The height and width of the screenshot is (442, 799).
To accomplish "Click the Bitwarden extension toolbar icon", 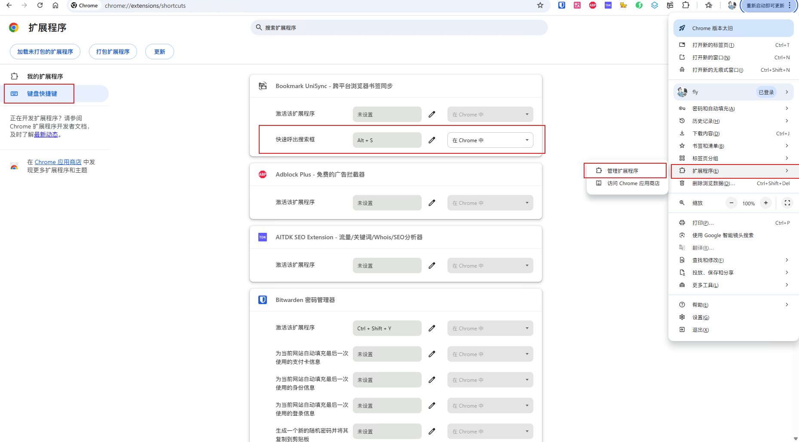I will point(562,5).
